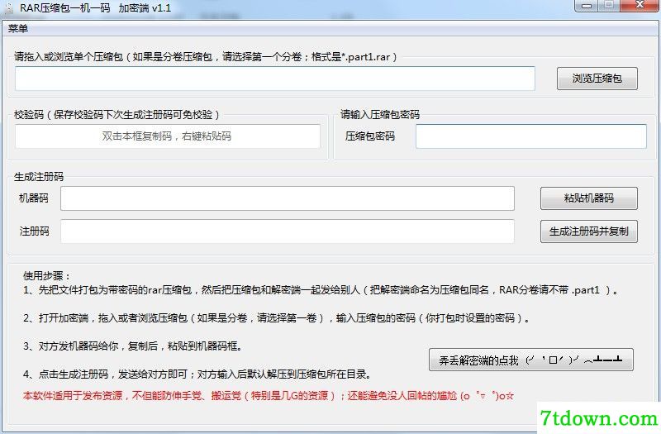Maximize the RAR encryption window

[609, 6]
